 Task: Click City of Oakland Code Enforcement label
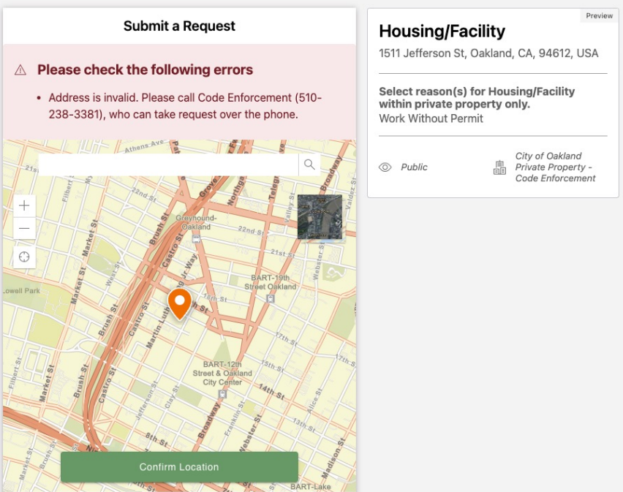click(555, 167)
